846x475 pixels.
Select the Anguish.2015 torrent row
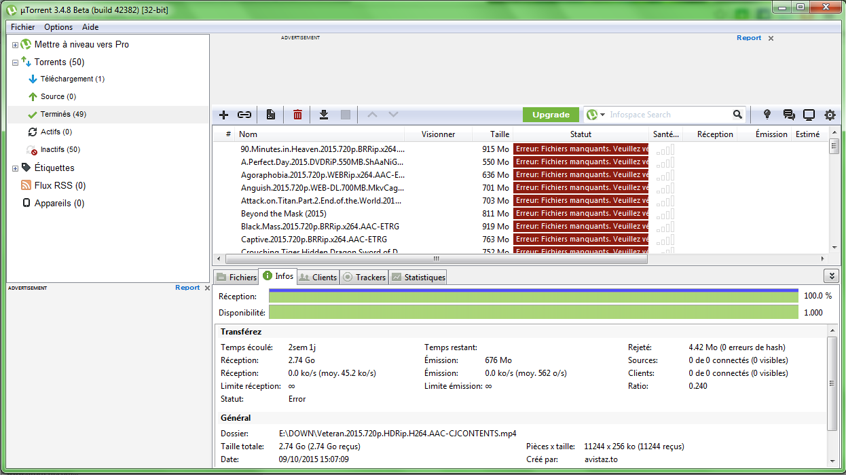(521, 187)
